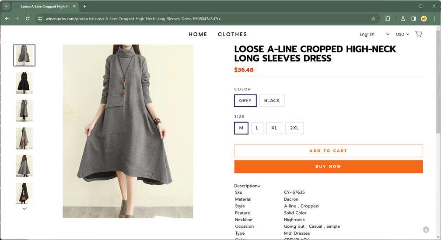
Task: Open a new browser tab
Action: point(84,6)
